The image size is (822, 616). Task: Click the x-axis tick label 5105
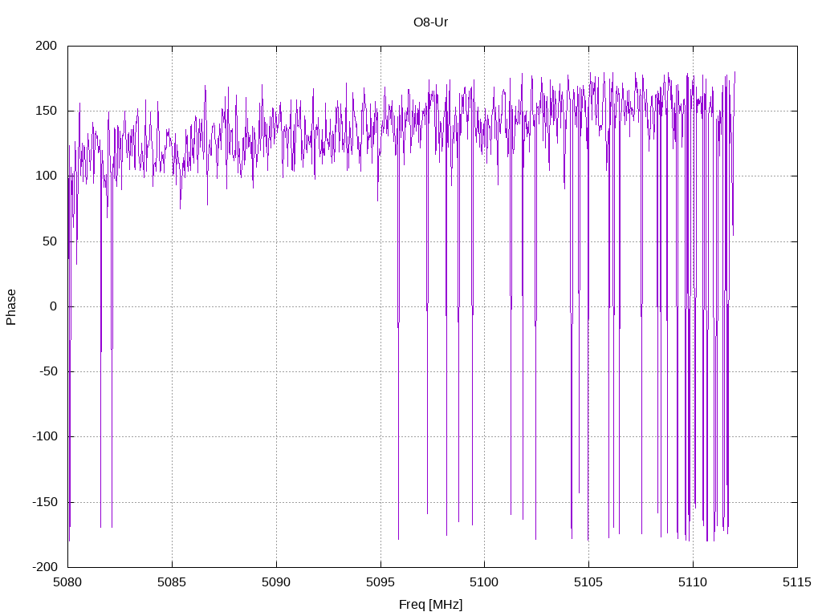(x=588, y=582)
